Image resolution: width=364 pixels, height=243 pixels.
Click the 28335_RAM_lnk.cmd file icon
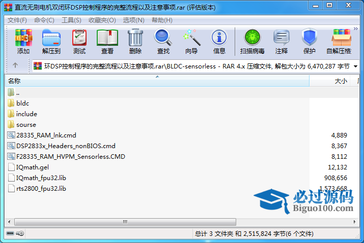coord(11,135)
